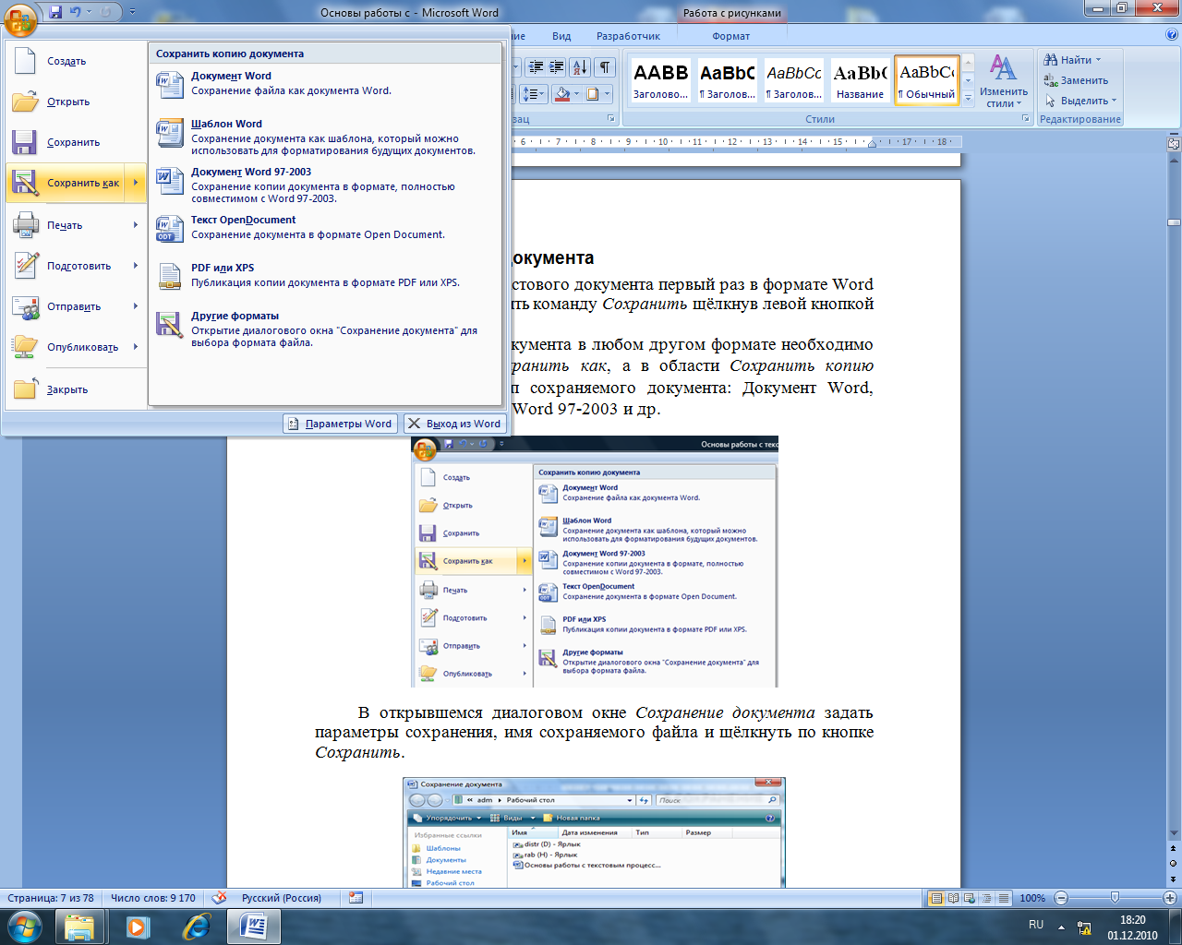Click the Decrease Indent ribbon icon
1182x945 pixels.
[536, 67]
